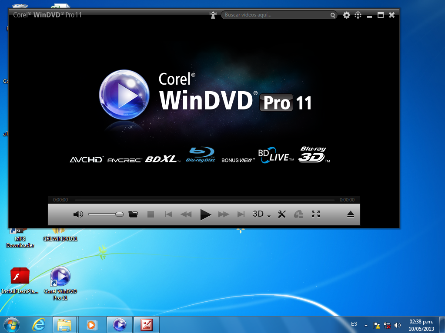Open a video file in WinDVD

click(x=133, y=214)
